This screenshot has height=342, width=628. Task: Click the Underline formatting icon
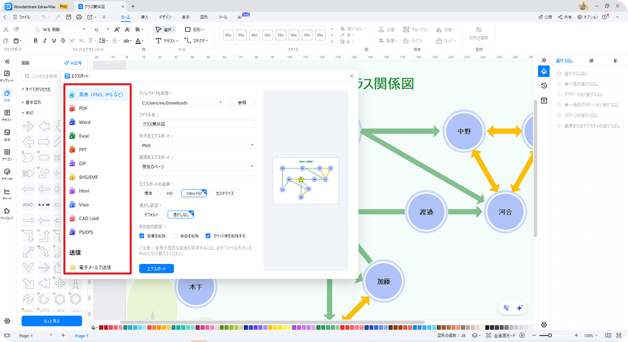(54, 41)
